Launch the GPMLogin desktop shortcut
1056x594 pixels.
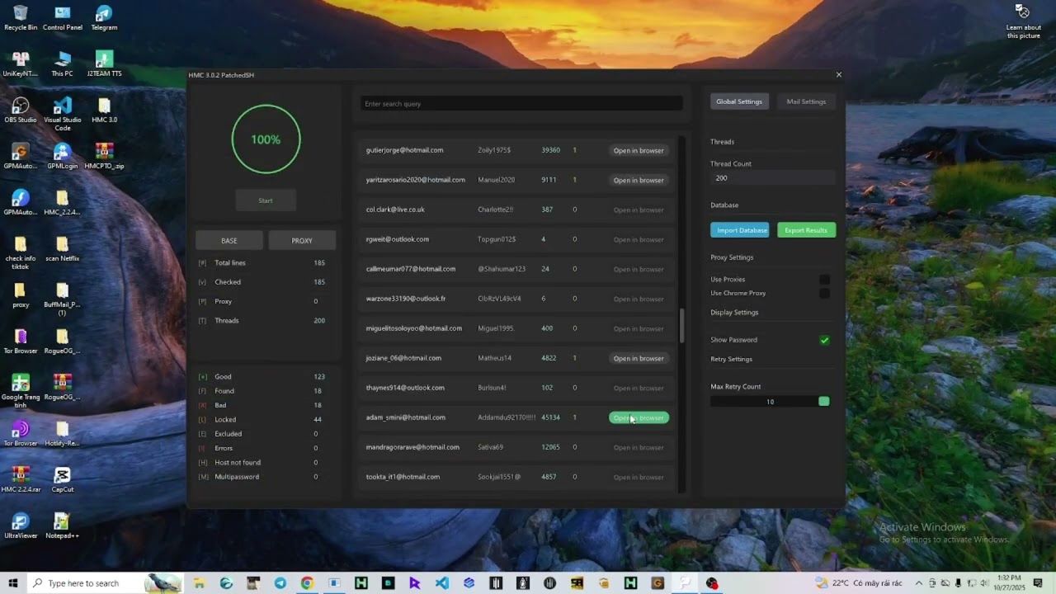tap(62, 156)
